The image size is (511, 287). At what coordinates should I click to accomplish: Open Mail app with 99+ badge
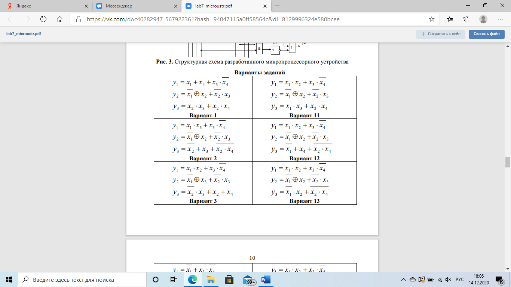click(x=248, y=280)
